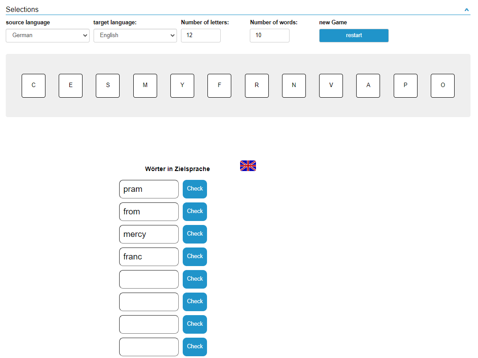Collapse the Selections panel chevron

point(467,10)
